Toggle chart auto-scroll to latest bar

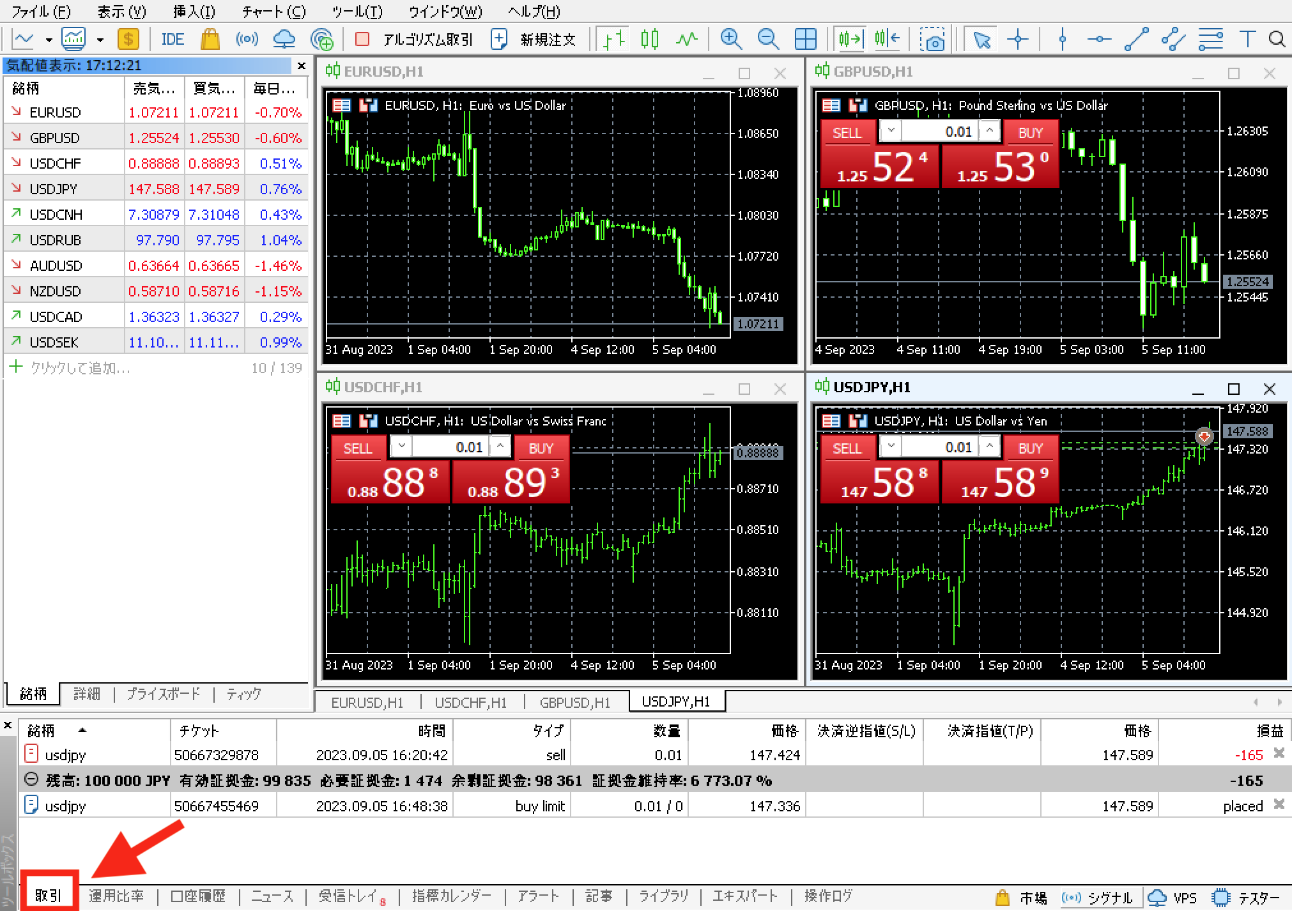[x=850, y=40]
